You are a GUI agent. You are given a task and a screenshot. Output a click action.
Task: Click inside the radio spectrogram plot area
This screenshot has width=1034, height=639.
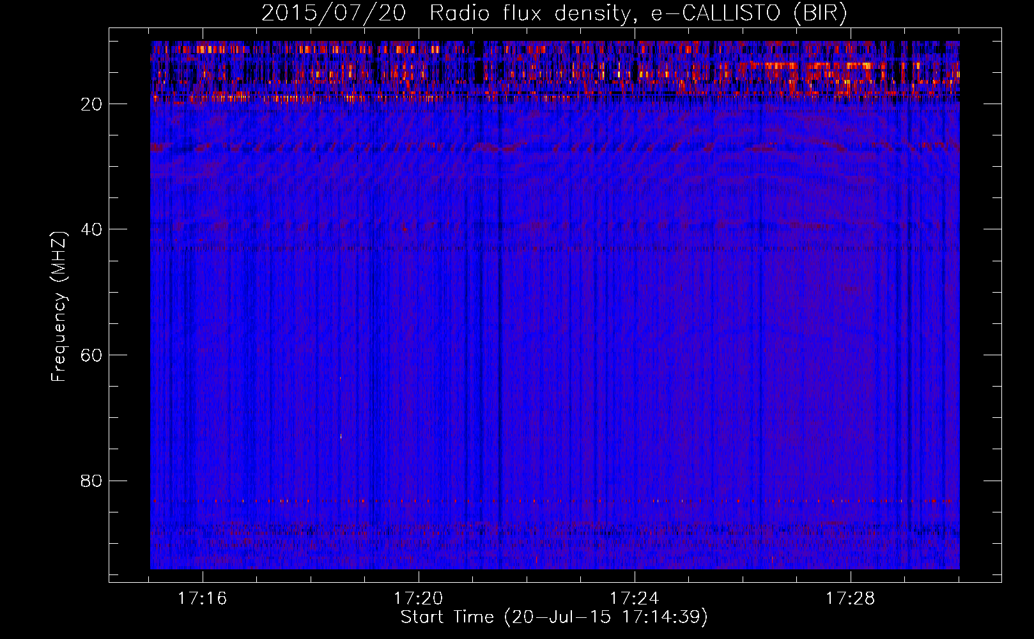[x=555, y=305]
